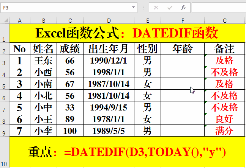Image resolution: width=246 pixels, height=168 pixels.
Task: Click the Cancel X icon in formula bar
Action: 156,8
